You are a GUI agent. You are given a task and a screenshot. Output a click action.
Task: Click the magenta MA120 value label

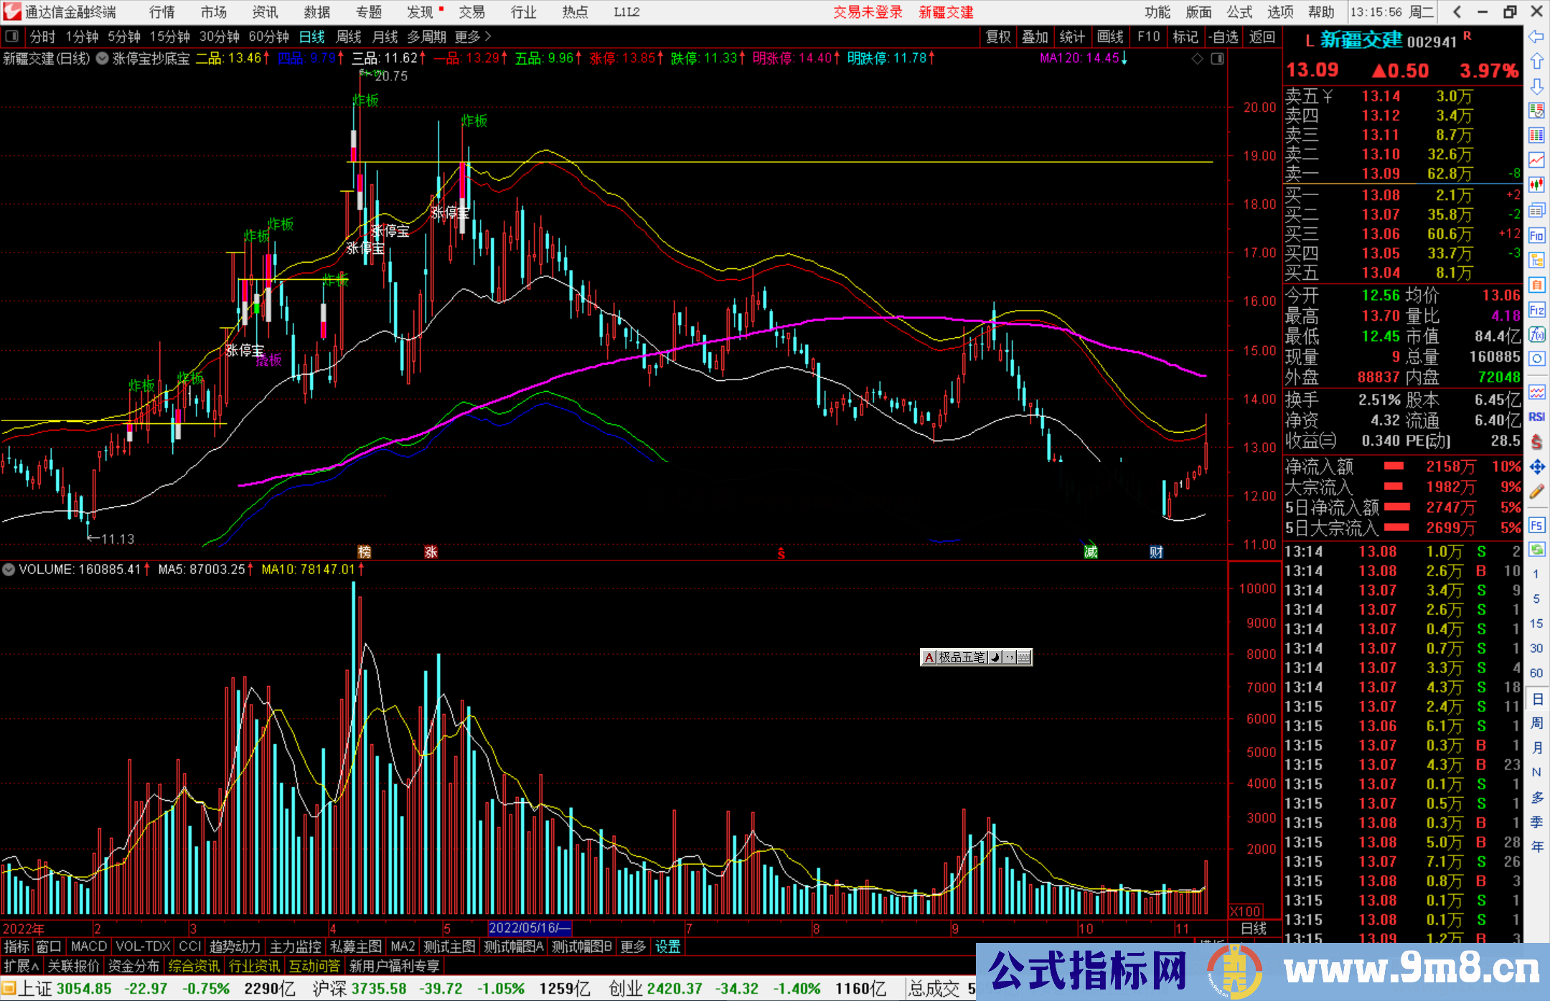(1080, 58)
